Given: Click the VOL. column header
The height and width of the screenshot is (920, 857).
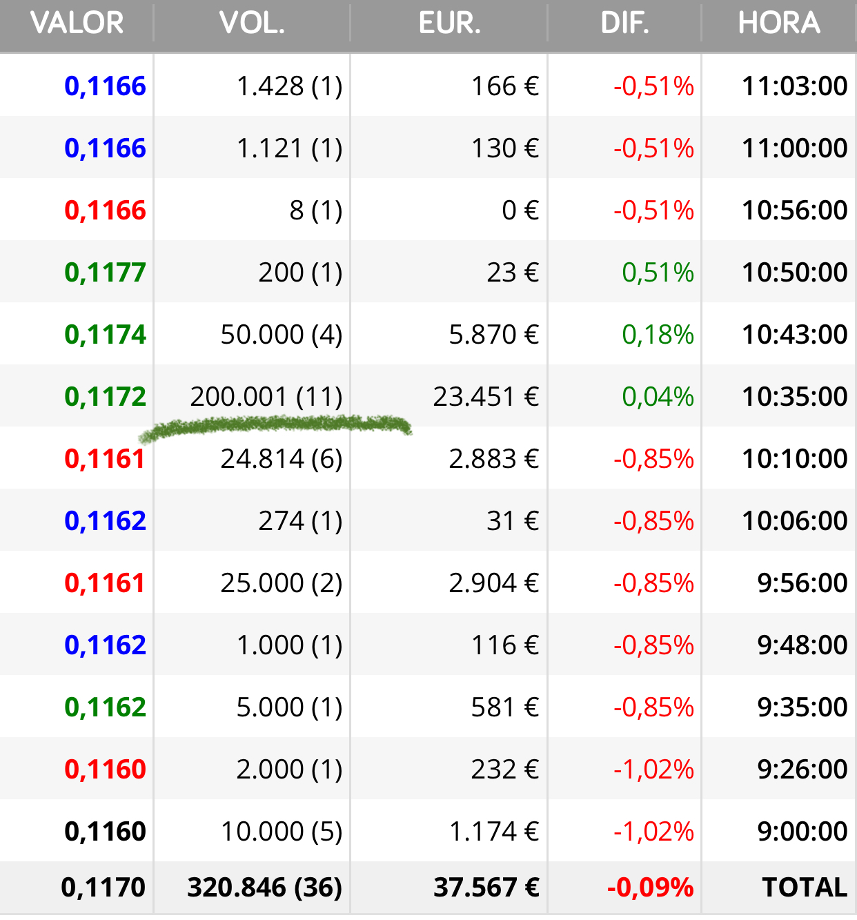Looking at the screenshot, I should [x=252, y=23].
